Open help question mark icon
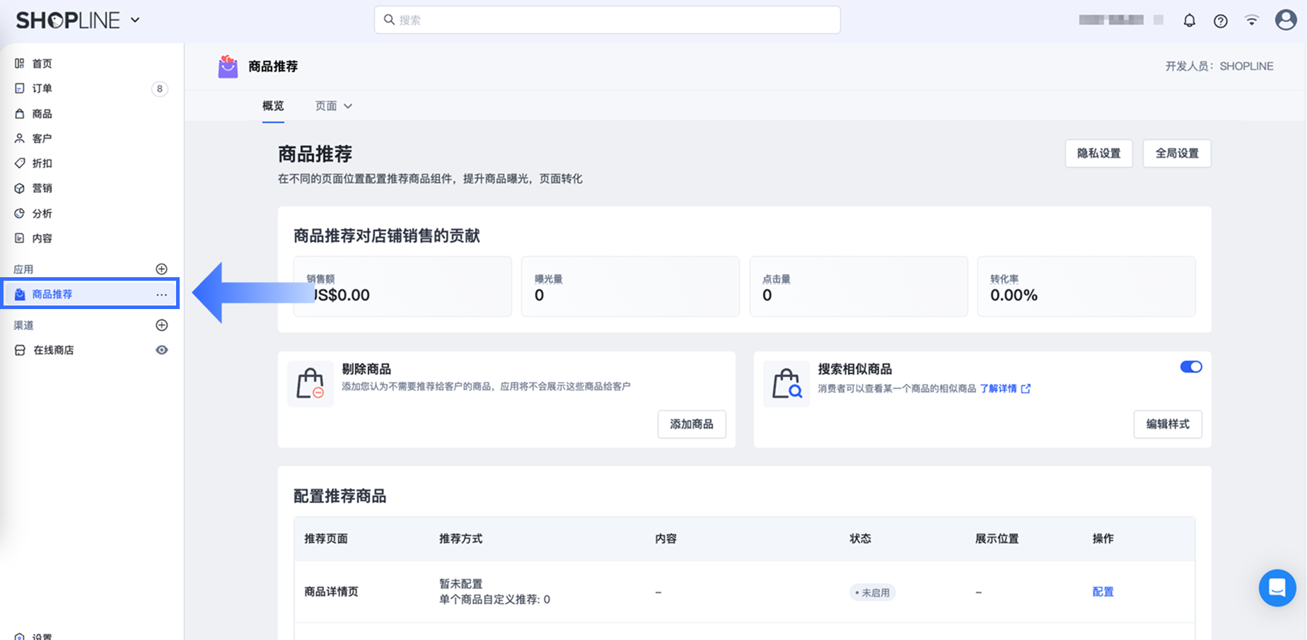Image resolution: width=1307 pixels, height=640 pixels. click(x=1221, y=21)
